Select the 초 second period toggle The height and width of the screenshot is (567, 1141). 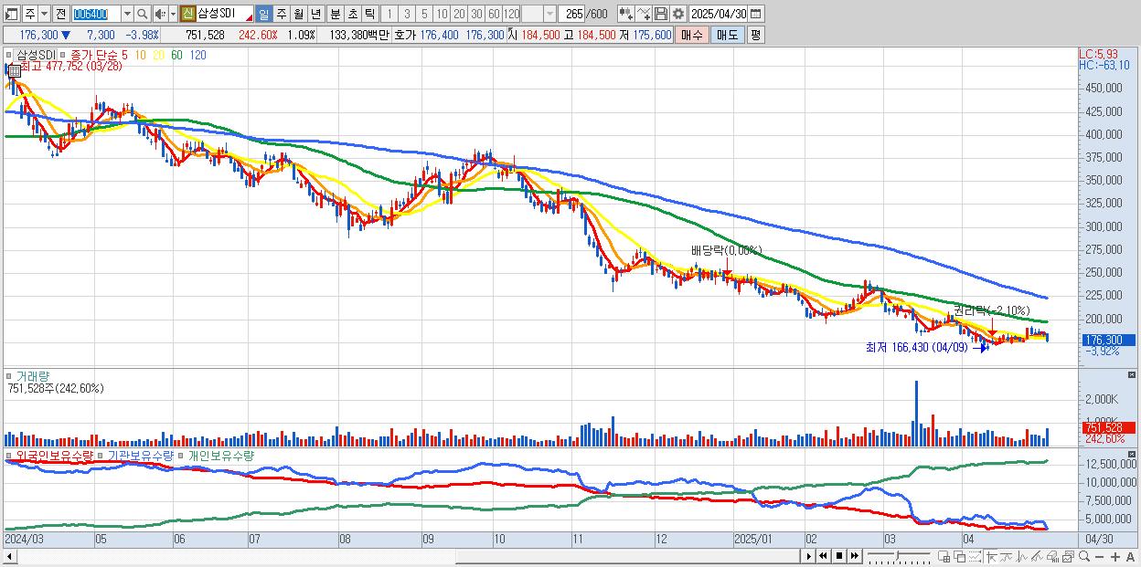click(x=352, y=14)
